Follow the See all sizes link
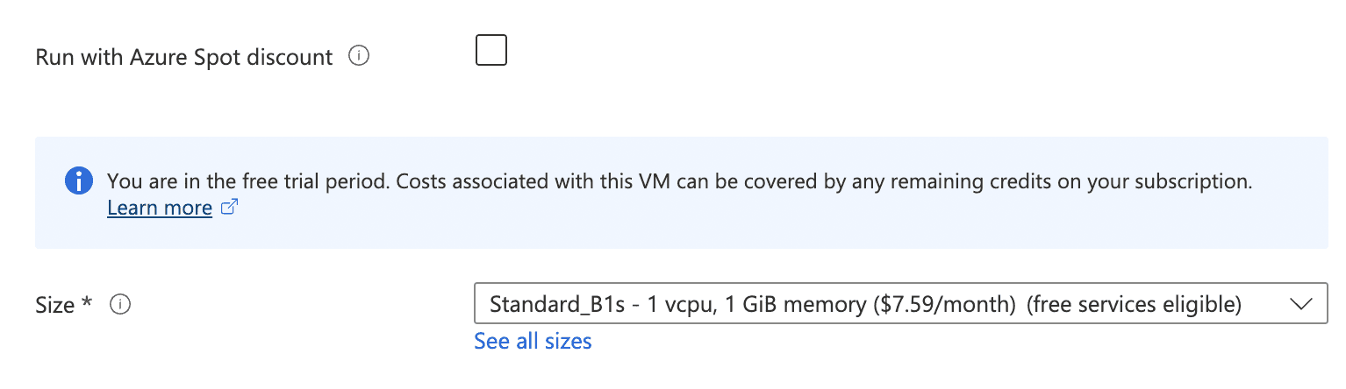The image size is (1346, 389). (533, 341)
